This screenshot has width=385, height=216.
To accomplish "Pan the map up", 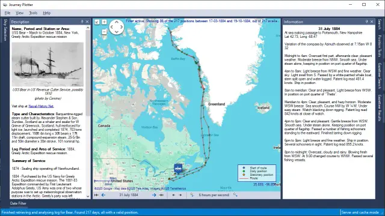I will (x=117, y=22).
